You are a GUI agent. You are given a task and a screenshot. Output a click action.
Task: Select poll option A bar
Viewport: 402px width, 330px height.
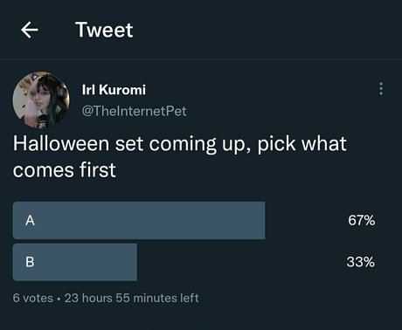pyautogui.click(x=139, y=220)
